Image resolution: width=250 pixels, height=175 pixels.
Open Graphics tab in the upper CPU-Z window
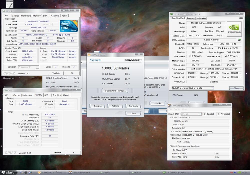click(x=55, y=15)
